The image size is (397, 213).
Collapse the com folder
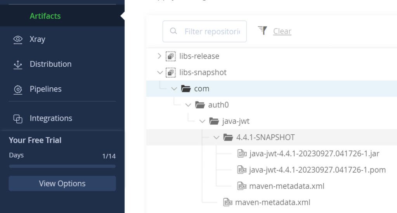click(x=174, y=89)
